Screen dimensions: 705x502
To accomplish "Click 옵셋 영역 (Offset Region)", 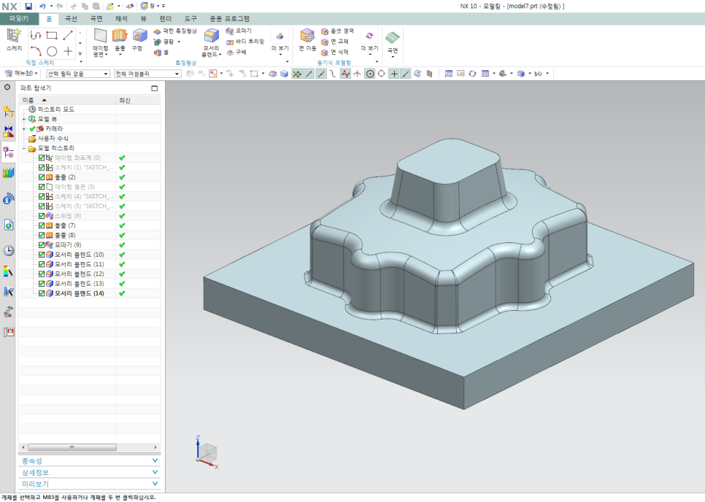I will 338,31.
